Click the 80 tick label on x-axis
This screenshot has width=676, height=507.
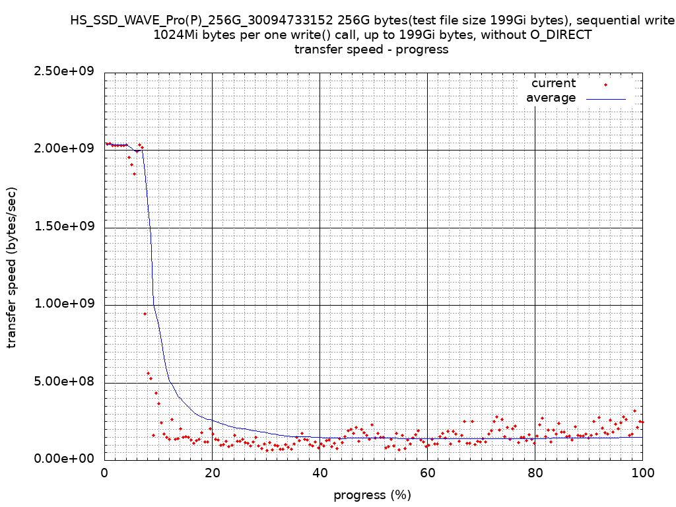click(x=535, y=473)
